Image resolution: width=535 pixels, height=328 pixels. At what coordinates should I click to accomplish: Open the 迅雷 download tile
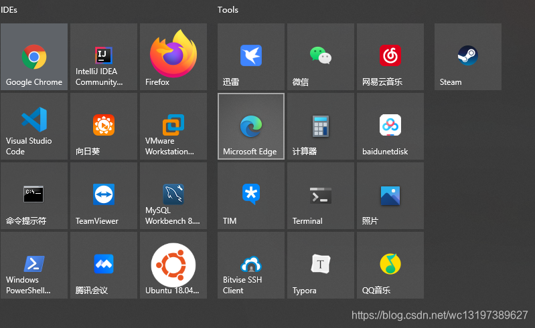[x=251, y=57]
